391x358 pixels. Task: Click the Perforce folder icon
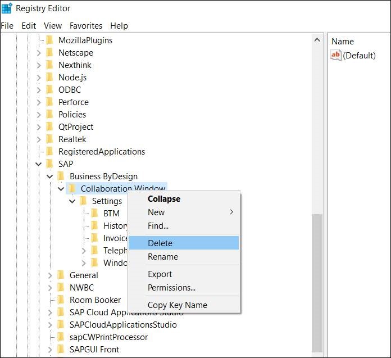(50, 102)
